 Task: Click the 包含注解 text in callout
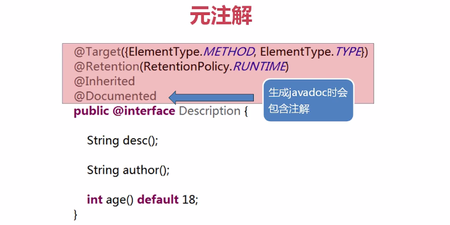coord(289,109)
